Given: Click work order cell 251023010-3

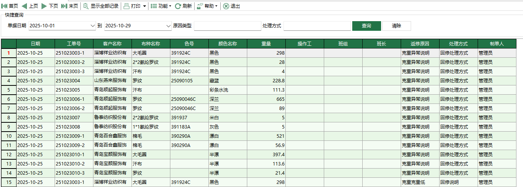Looking at the screenshot, I should 74,173.
